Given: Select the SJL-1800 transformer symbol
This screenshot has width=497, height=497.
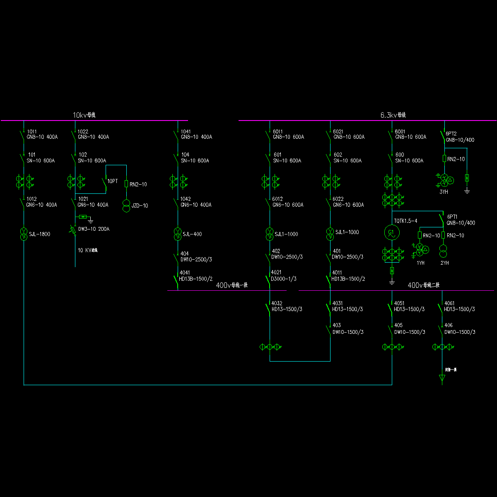Looking at the screenshot, I should coord(24,234).
